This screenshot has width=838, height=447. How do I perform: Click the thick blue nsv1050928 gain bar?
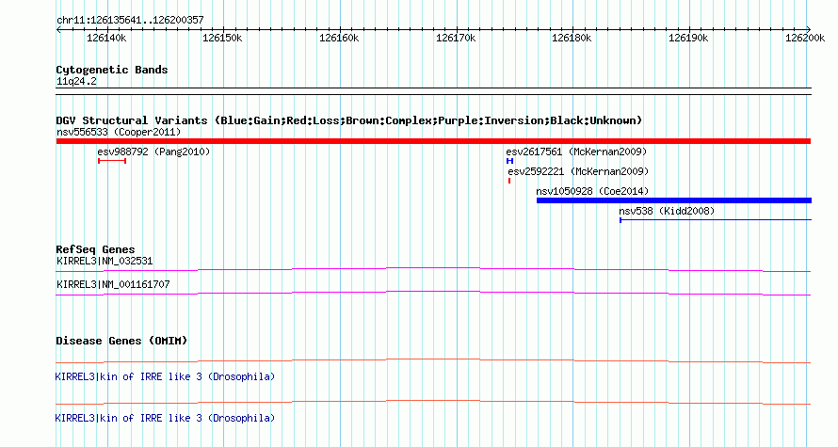[x=674, y=200]
